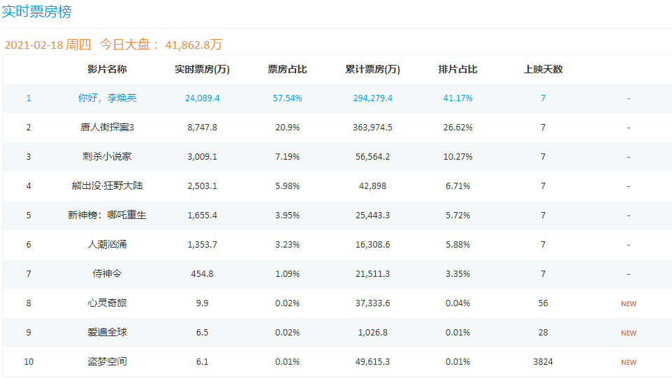Sort by 实时票房(万) column header
The width and height of the screenshot is (672, 378).
pos(203,69)
